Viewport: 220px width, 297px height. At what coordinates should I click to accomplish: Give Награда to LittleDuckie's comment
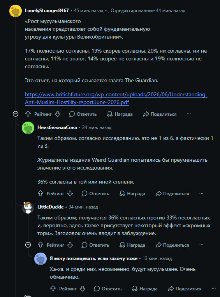tap(132, 245)
